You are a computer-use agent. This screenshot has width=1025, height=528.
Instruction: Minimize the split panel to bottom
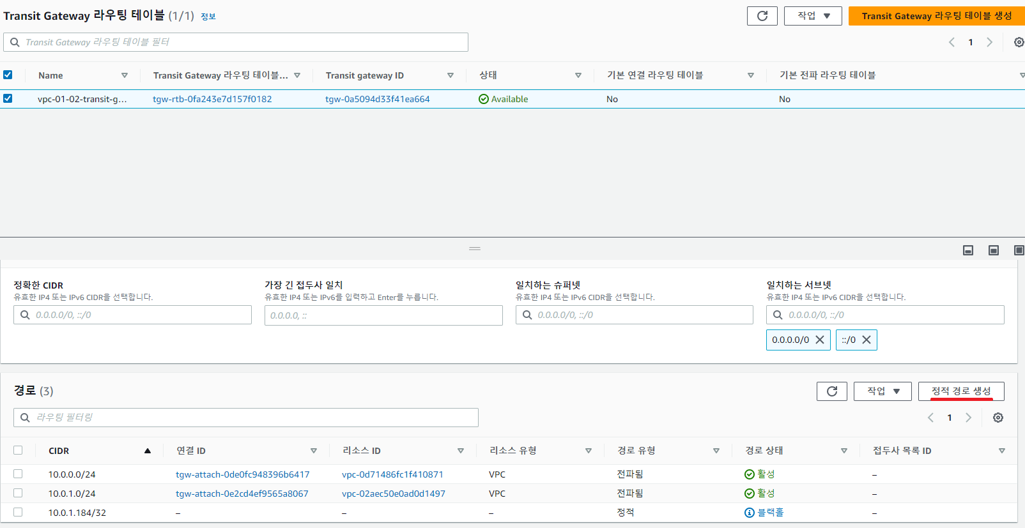tap(968, 250)
